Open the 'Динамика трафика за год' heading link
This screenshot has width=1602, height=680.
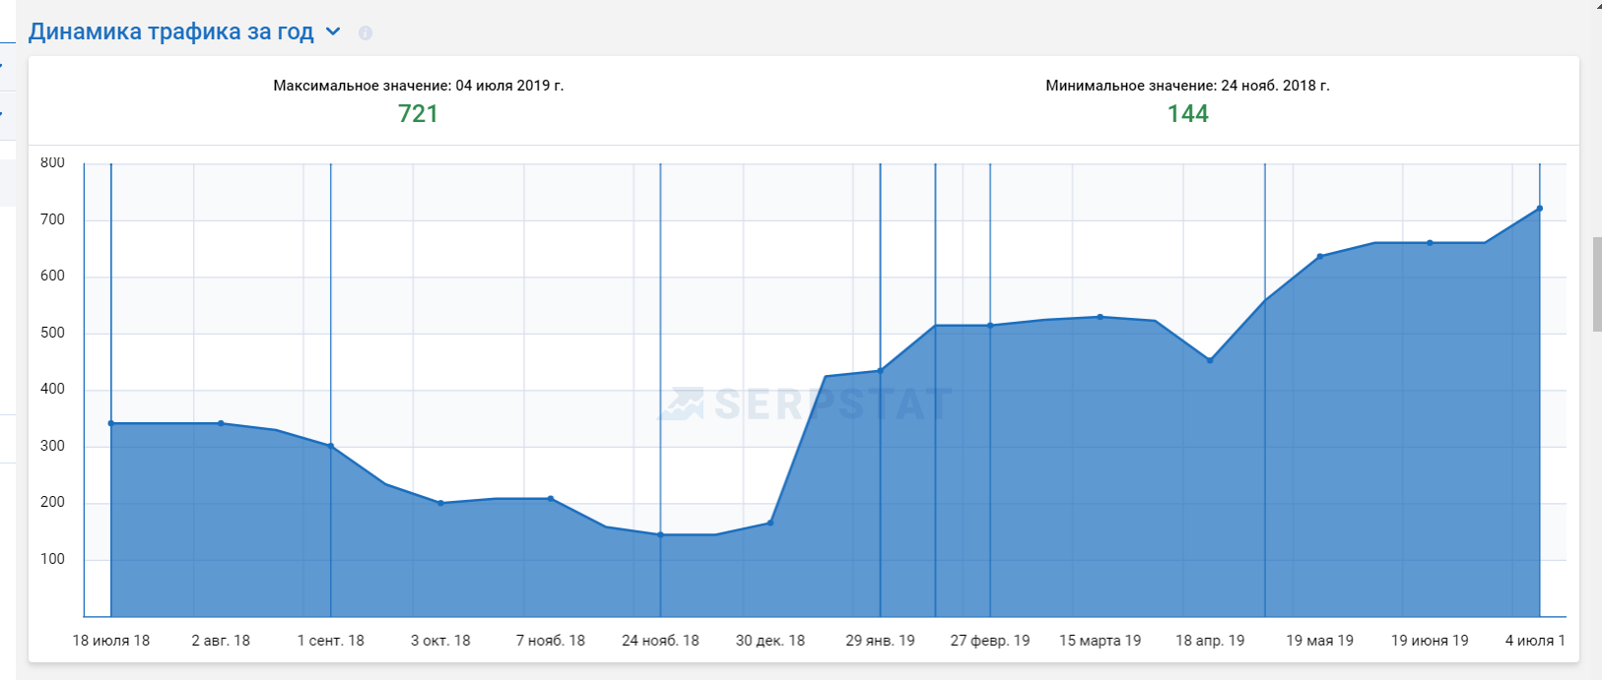[170, 31]
